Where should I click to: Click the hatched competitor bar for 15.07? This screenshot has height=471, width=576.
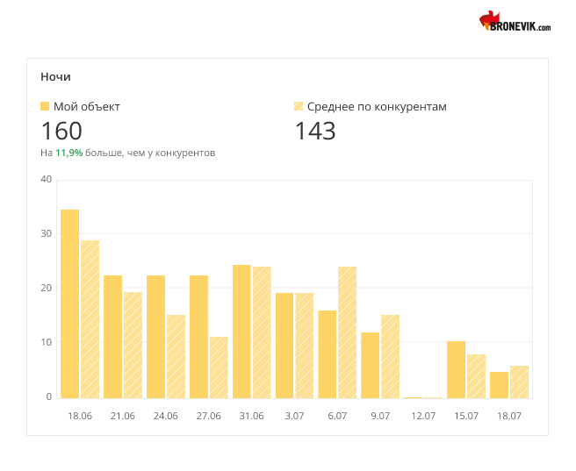coord(477,376)
